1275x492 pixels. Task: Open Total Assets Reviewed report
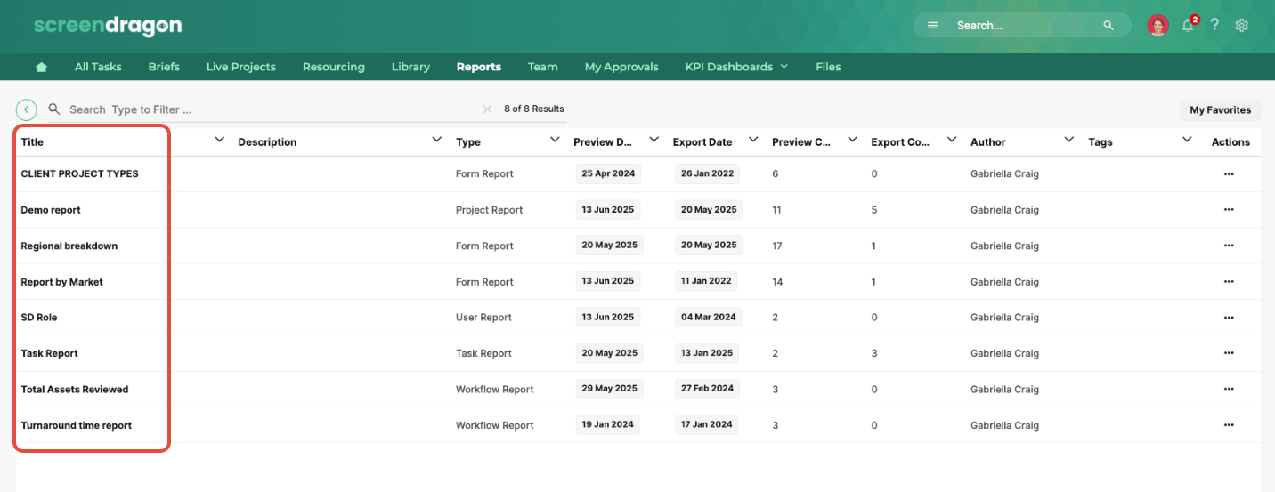point(75,390)
